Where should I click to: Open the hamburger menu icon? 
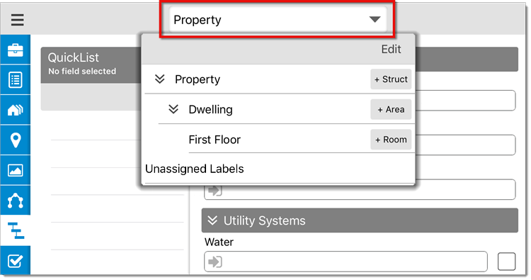(17, 20)
